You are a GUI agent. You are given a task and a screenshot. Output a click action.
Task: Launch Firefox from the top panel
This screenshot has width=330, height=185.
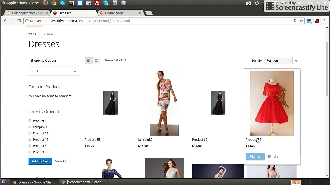point(45,3)
